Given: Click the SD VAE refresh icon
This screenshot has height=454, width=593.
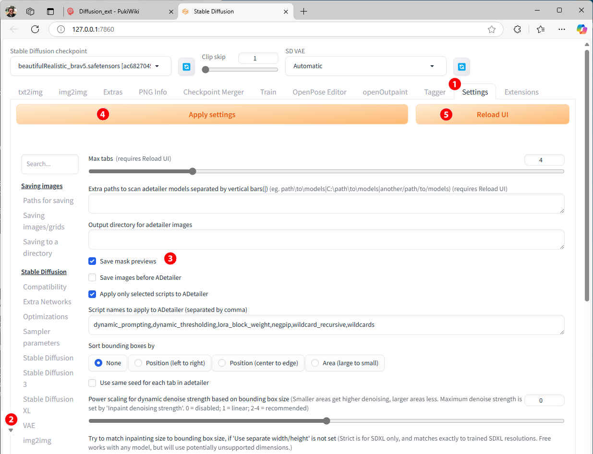Looking at the screenshot, I should tap(461, 67).
